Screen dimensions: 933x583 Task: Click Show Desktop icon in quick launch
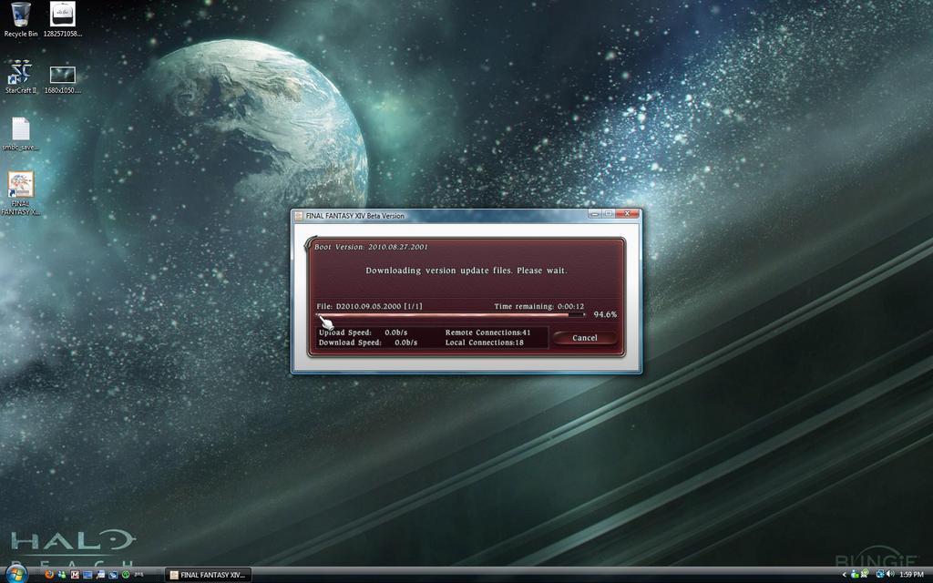[x=87, y=575]
